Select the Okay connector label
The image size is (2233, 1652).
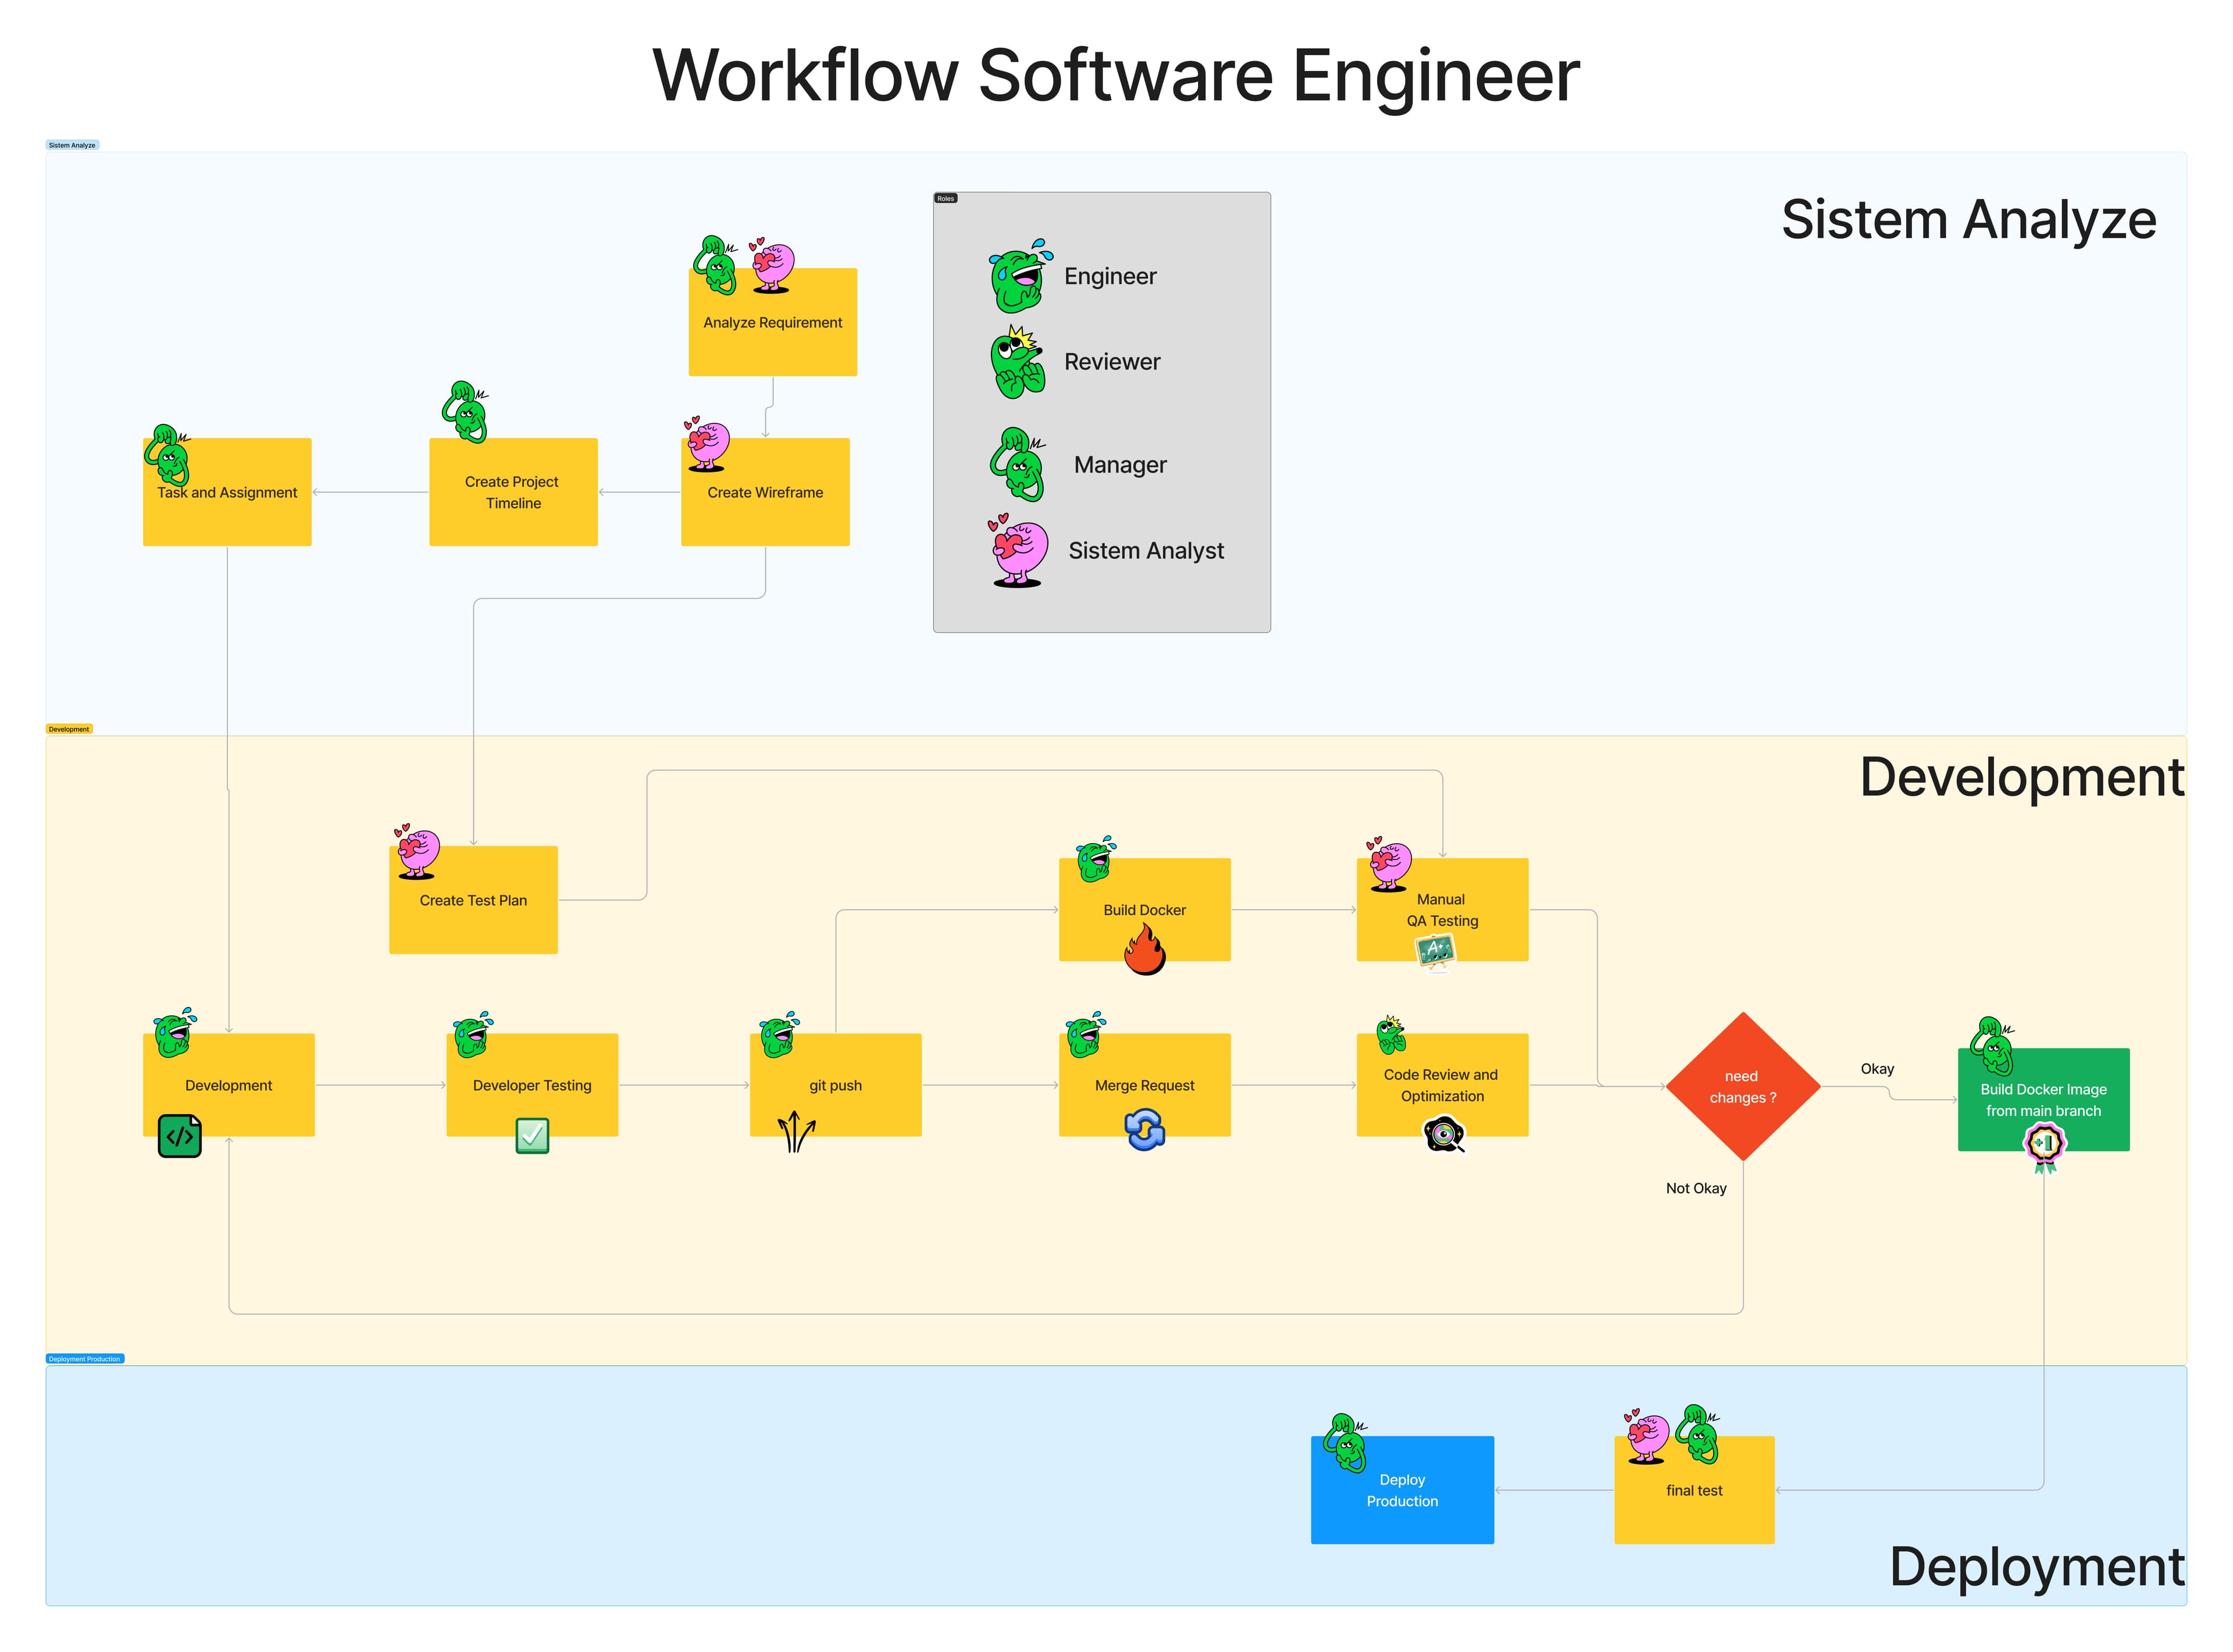pyautogui.click(x=1877, y=1069)
